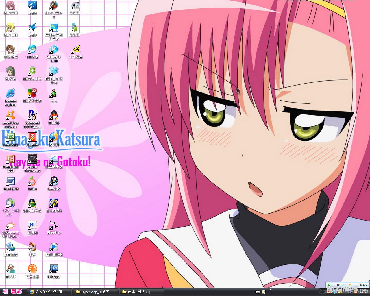The height and width of the screenshot is (296, 370).
Task: Select the Internet Explorer desktop icon
Action: (x=10, y=94)
